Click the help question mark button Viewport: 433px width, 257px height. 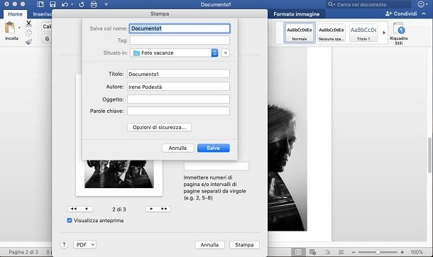tap(64, 245)
